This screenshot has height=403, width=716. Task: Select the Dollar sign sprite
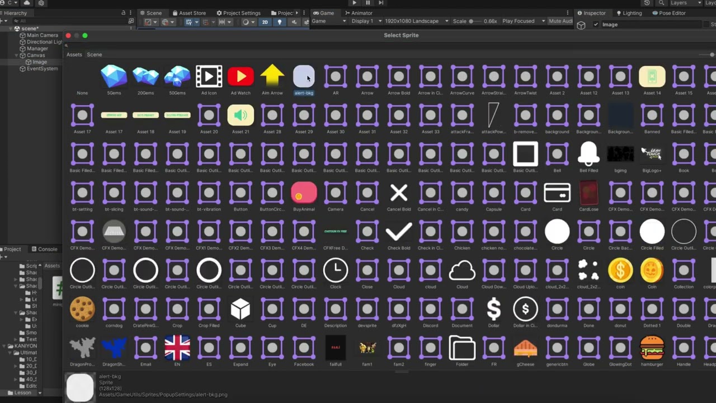click(493, 309)
